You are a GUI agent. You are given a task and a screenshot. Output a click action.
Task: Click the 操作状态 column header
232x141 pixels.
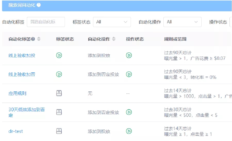click(135, 39)
